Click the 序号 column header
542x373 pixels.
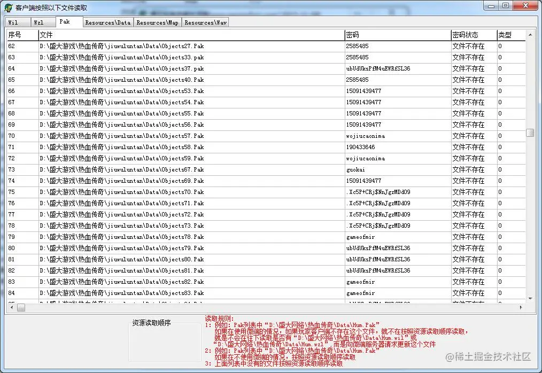22,35
